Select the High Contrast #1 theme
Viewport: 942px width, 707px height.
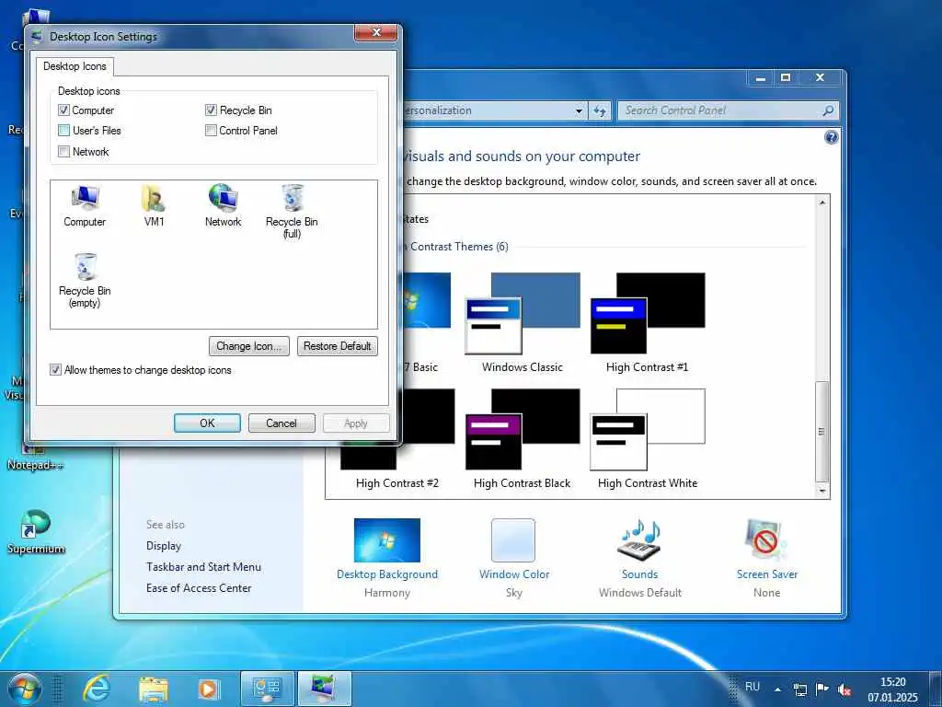point(647,322)
